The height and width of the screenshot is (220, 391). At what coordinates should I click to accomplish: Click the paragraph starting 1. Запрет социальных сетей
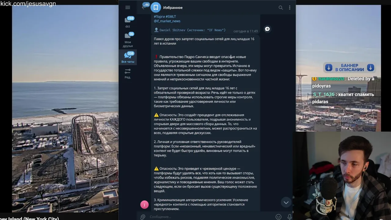[205, 97]
